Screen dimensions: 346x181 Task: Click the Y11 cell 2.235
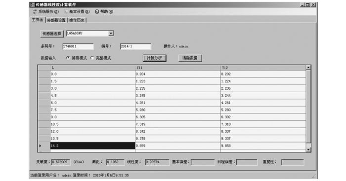(178, 88)
